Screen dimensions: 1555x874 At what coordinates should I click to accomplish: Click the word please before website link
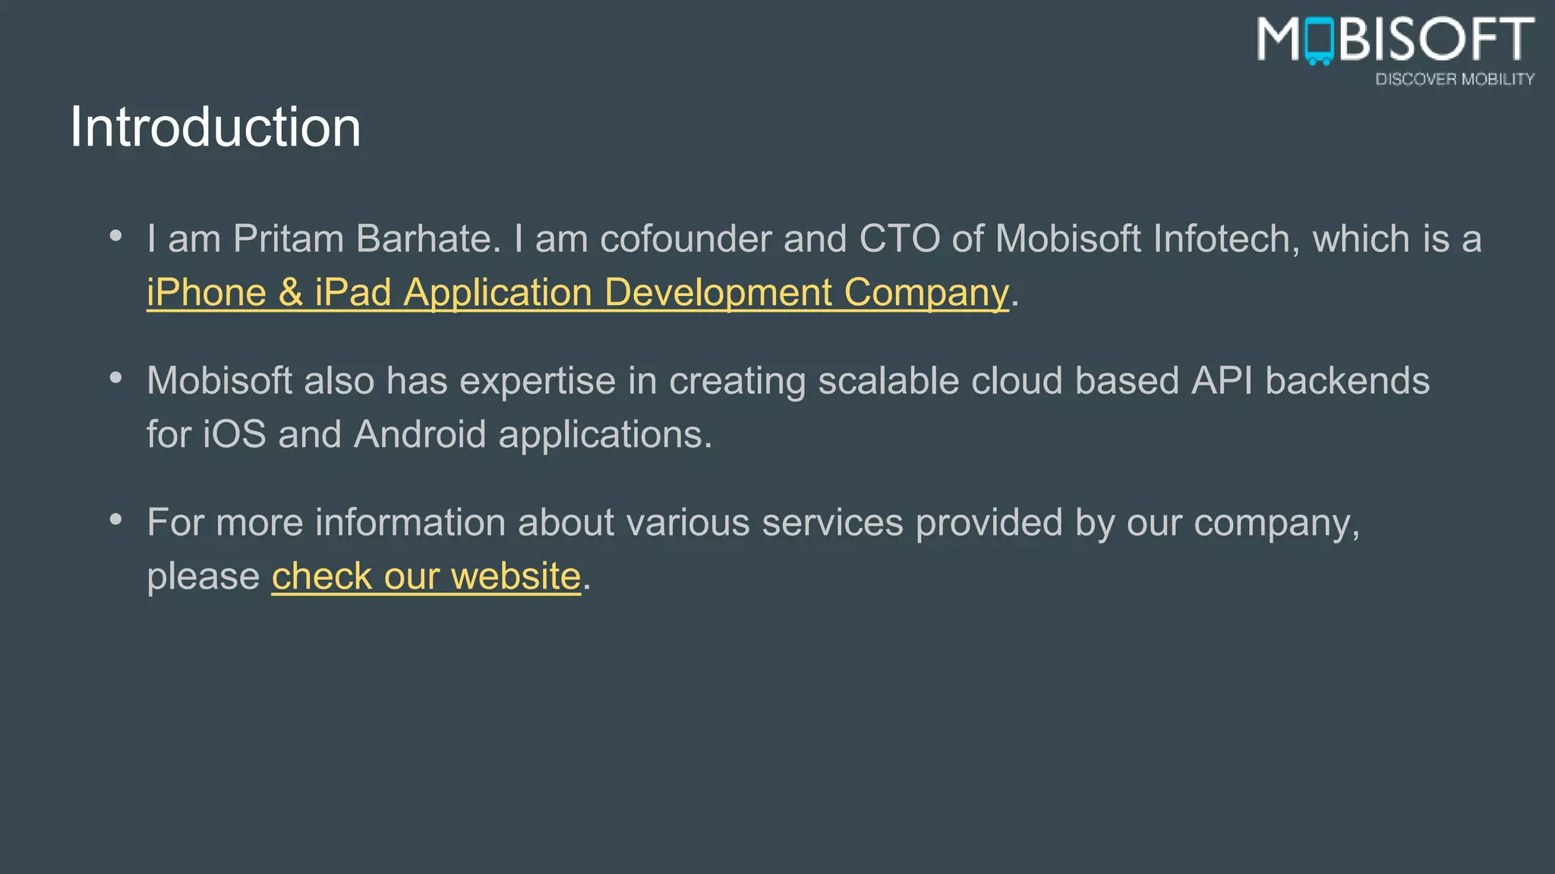[x=203, y=577]
